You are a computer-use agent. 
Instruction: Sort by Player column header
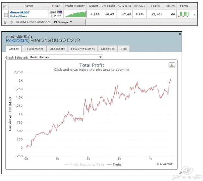pos(28,6)
